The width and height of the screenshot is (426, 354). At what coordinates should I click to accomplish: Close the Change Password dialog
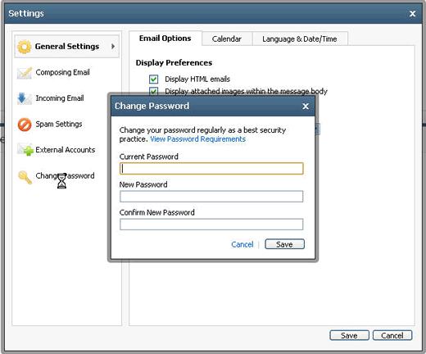click(x=306, y=107)
